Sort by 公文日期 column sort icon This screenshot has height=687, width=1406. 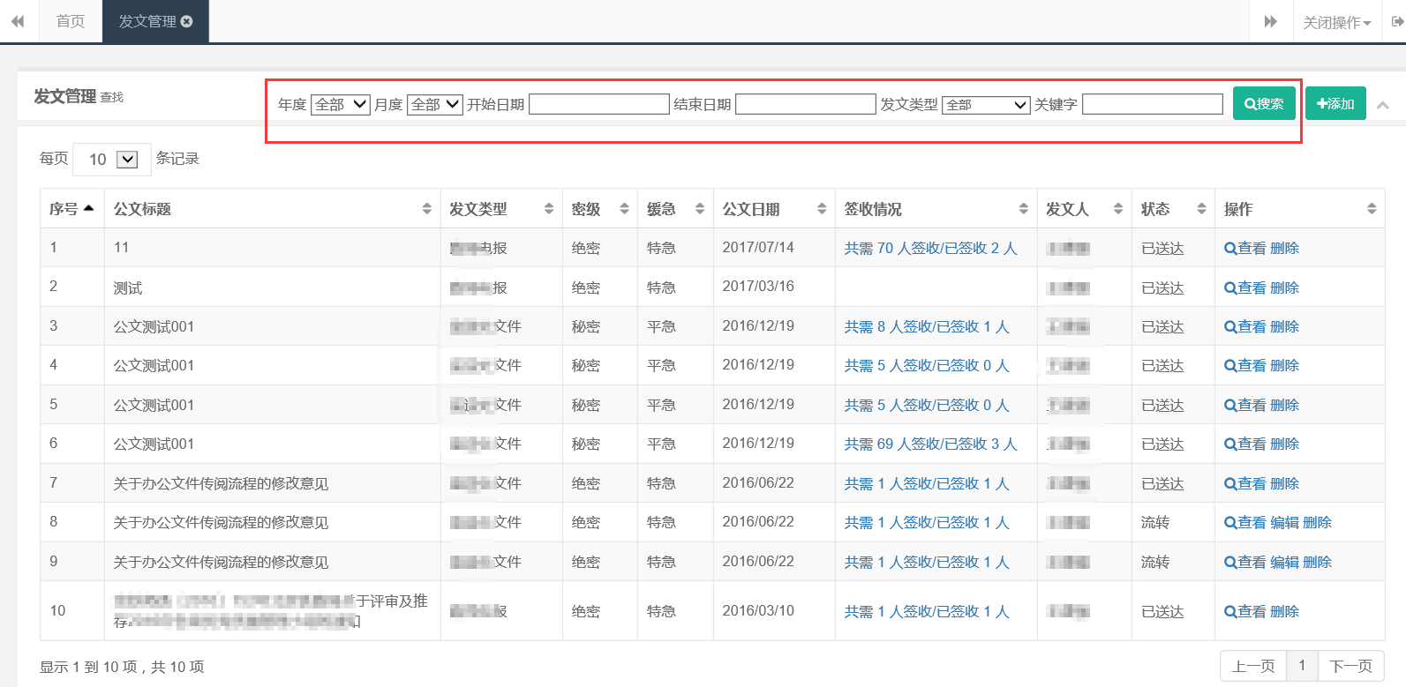pos(822,209)
